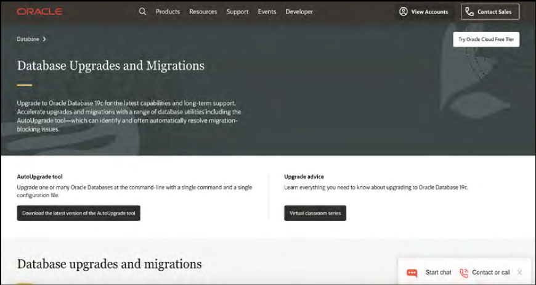Click the Contact Sales button

pos(490,12)
